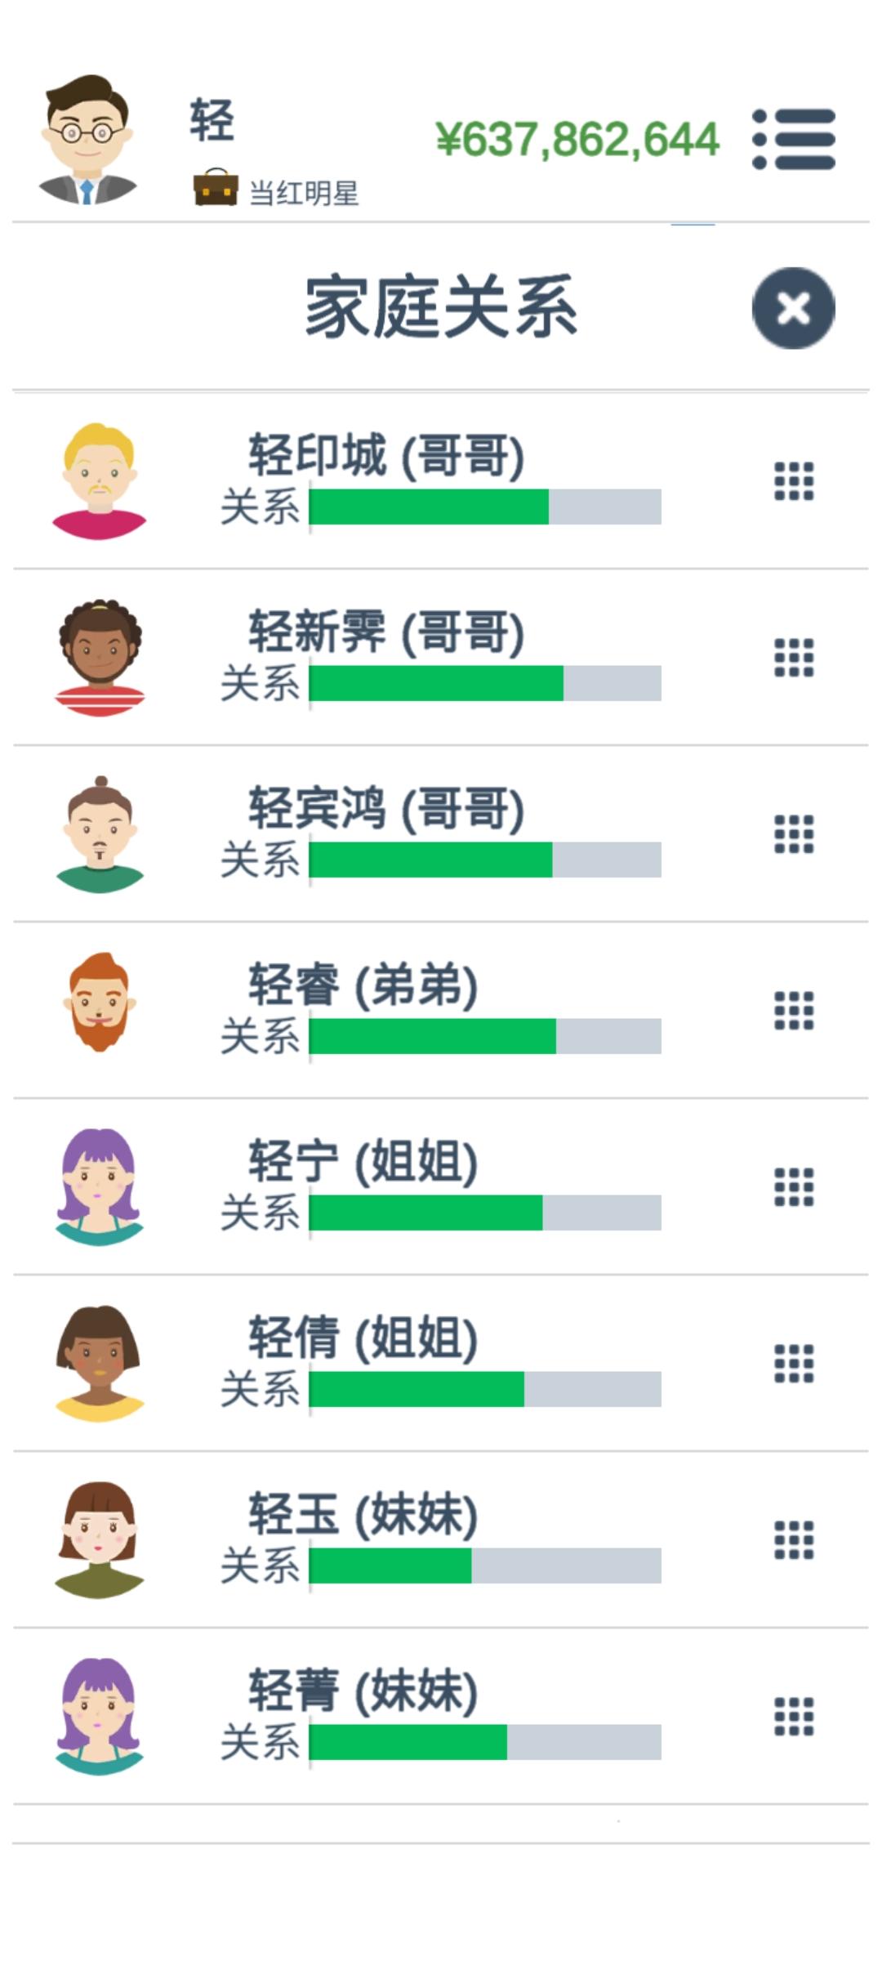Image resolution: width=882 pixels, height=1961 pixels.
Task: Open grid options for 轻菁 (妹妹)
Action: 794,1717
